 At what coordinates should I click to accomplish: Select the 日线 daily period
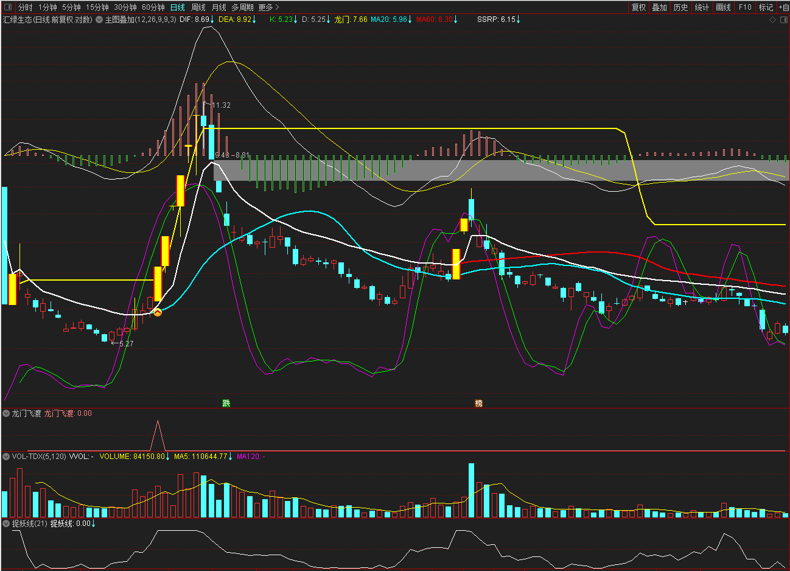(x=178, y=7)
